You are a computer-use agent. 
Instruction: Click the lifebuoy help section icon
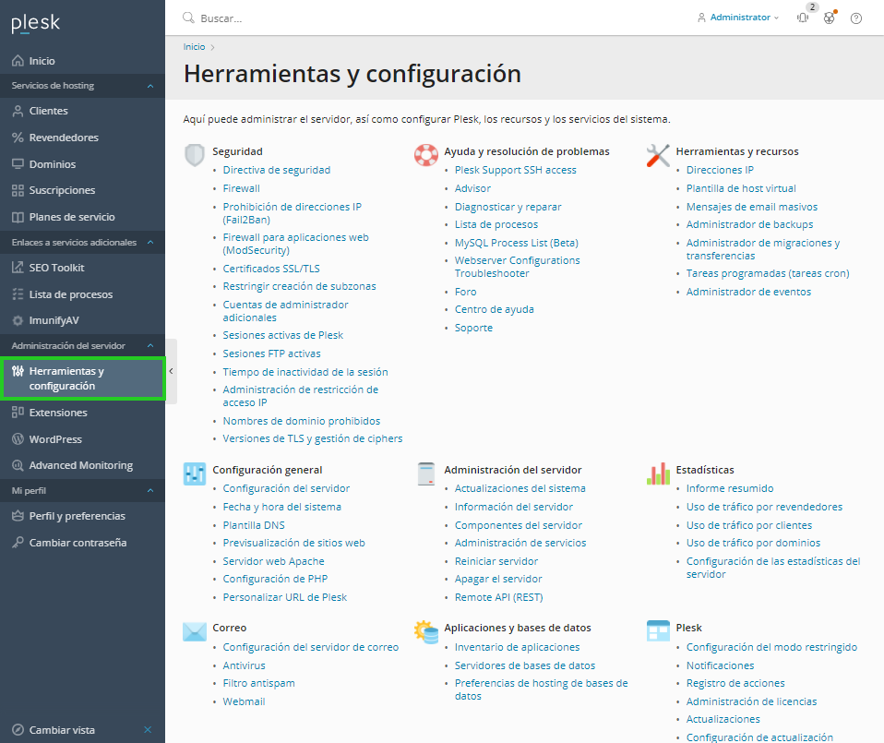click(426, 155)
